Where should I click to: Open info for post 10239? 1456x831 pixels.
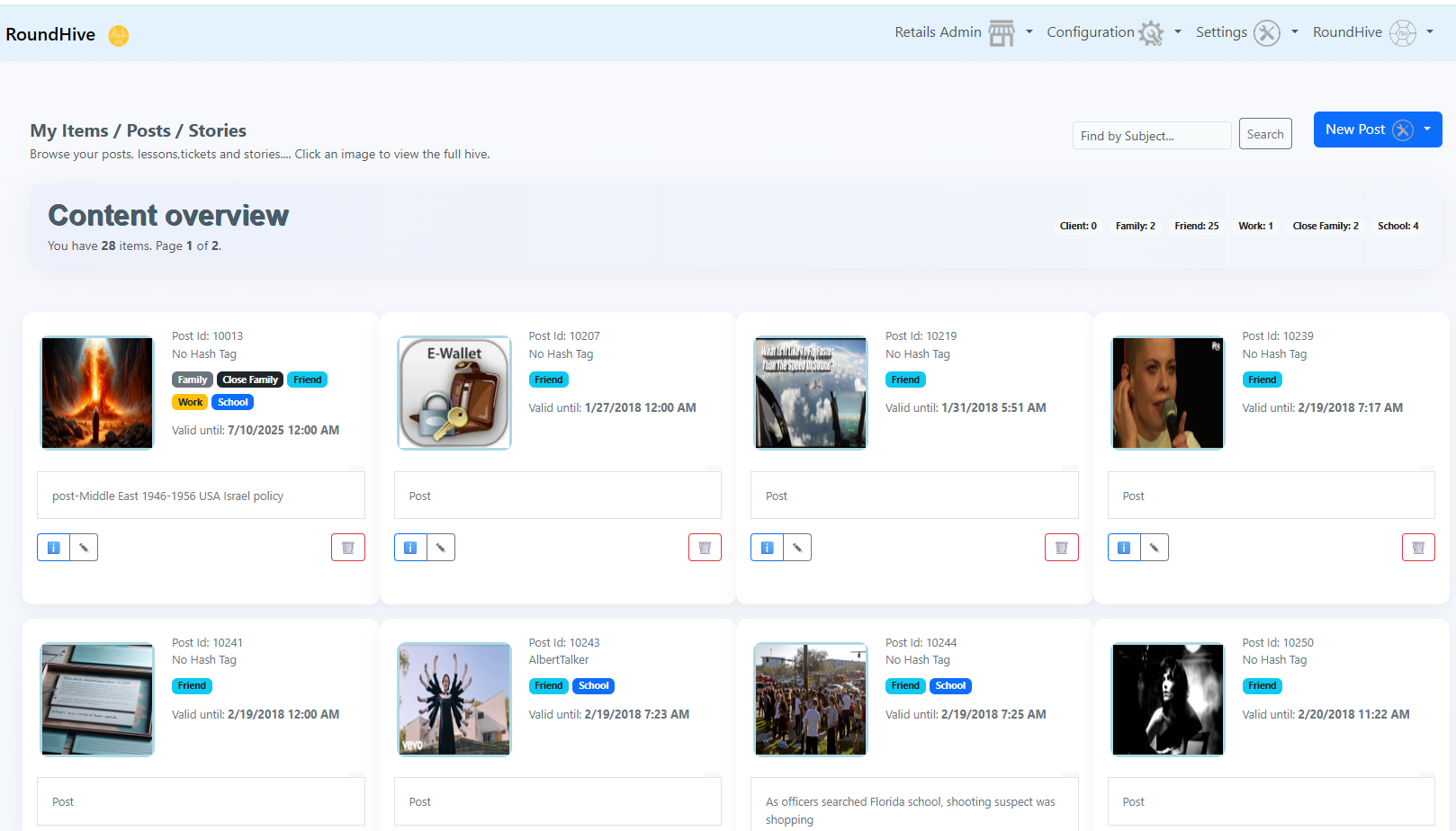click(1124, 548)
